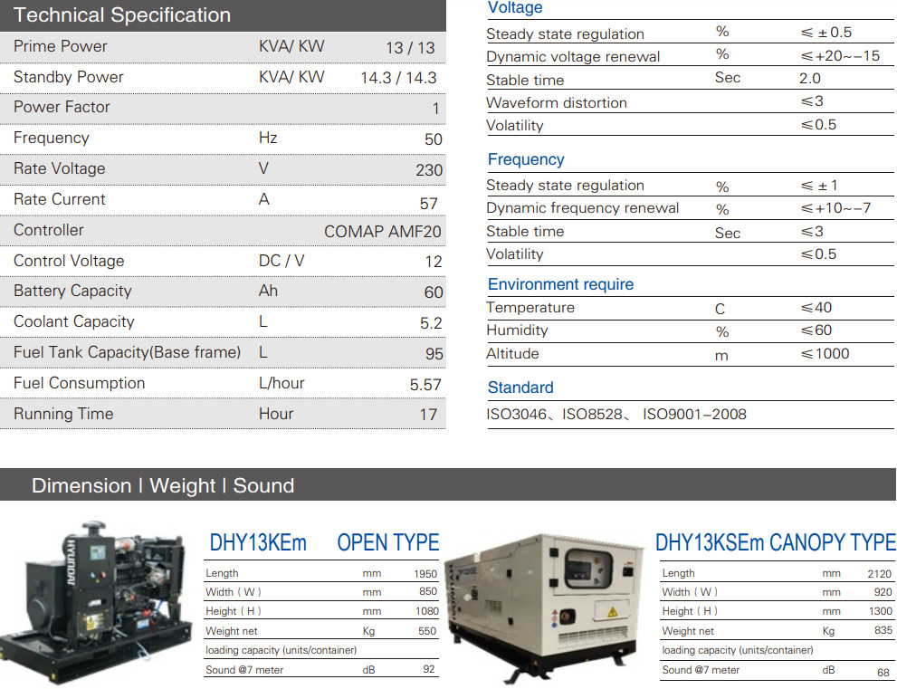Click the Rate Current value '57'

click(x=428, y=204)
